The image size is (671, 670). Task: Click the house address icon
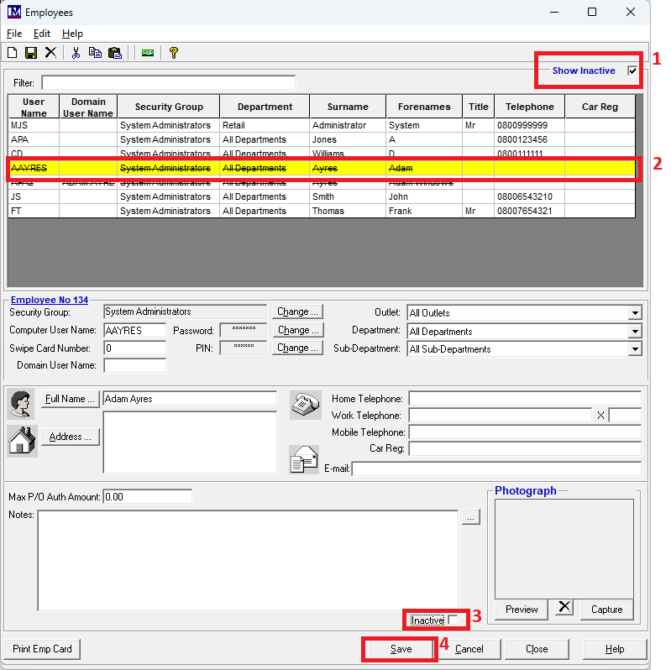click(22, 441)
